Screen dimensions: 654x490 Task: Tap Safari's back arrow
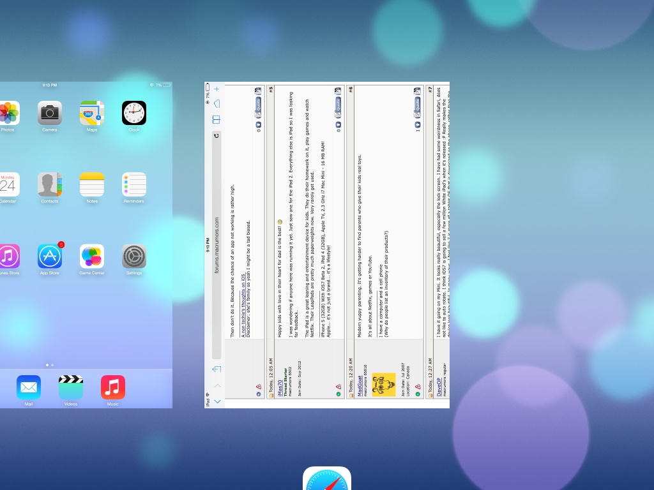pos(217,401)
